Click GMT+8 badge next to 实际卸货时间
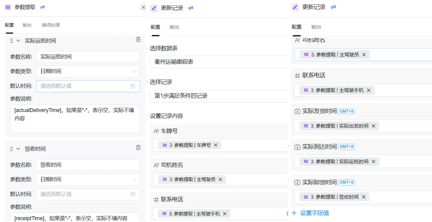This screenshot has height=222, width=432. point(346,182)
